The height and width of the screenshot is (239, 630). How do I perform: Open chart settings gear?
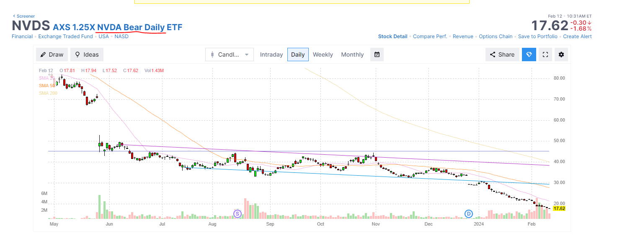click(x=561, y=55)
